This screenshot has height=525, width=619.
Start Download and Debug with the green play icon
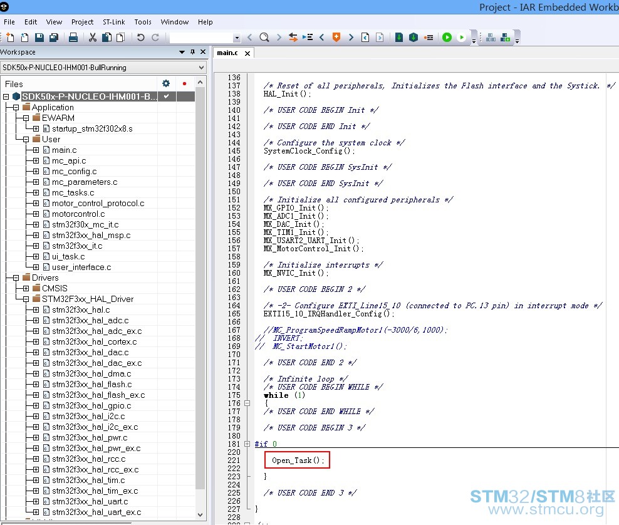447,38
